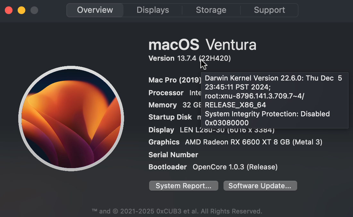Select the Support tab
Screen dimensions: 353x217
269,10
